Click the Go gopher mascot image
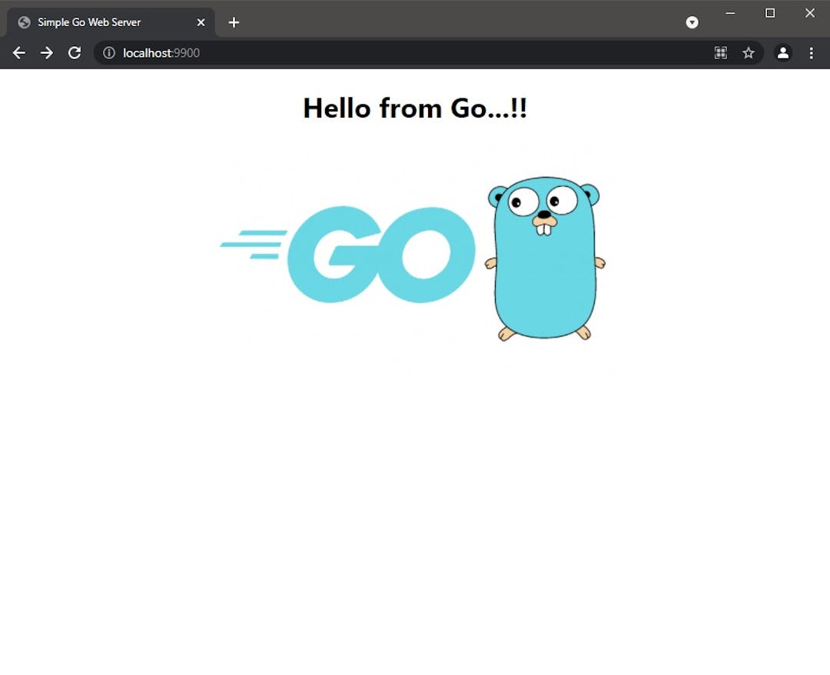Viewport: 830px width, 675px height. [545, 258]
